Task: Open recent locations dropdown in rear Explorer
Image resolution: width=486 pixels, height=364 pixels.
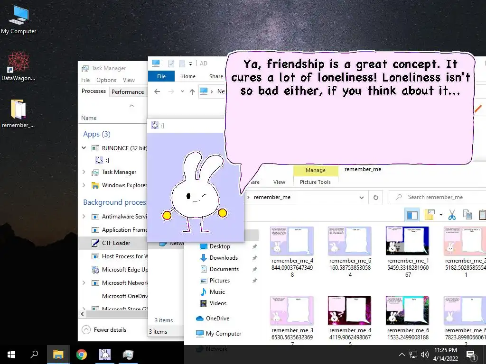Action: pyautogui.click(x=182, y=91)
